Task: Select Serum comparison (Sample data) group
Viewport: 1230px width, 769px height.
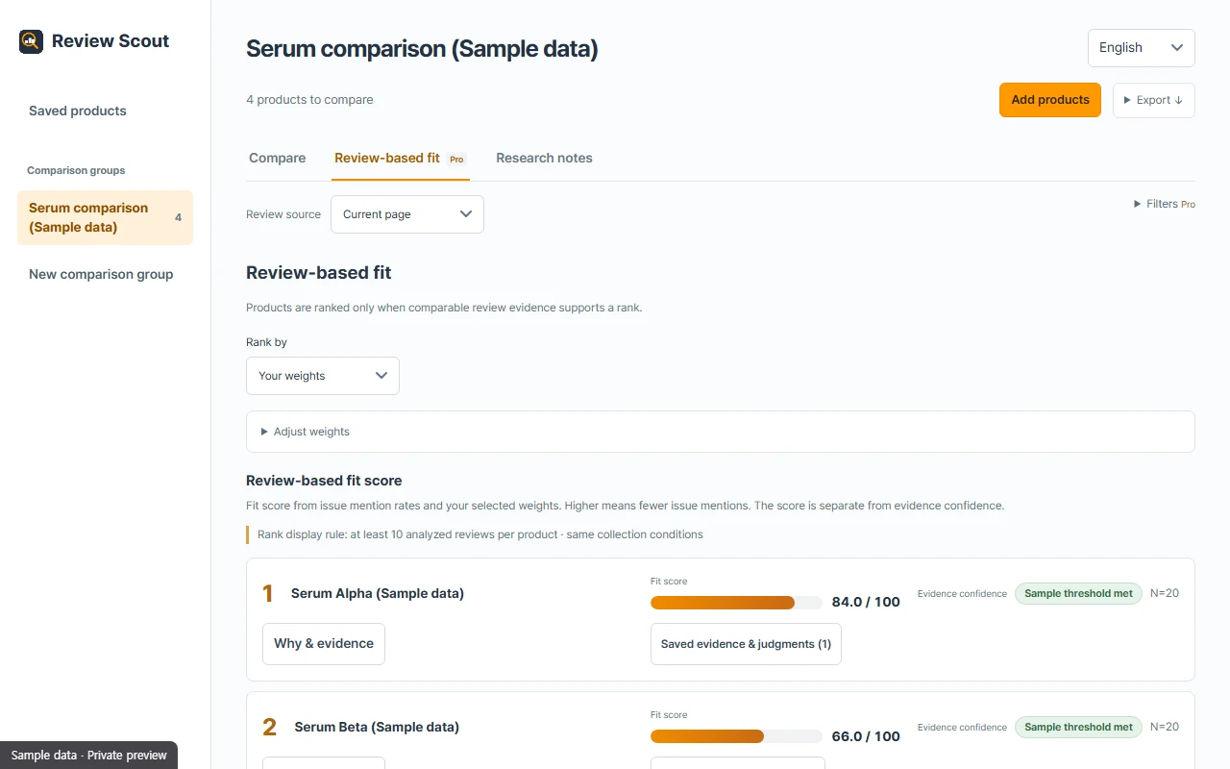Action: point(105,217)
